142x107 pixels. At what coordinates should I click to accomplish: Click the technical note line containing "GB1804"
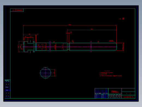tap(111, 76)
